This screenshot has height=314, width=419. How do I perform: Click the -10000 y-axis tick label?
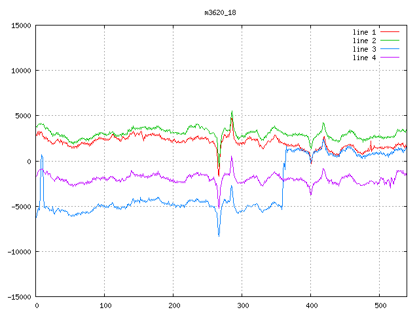18,251
